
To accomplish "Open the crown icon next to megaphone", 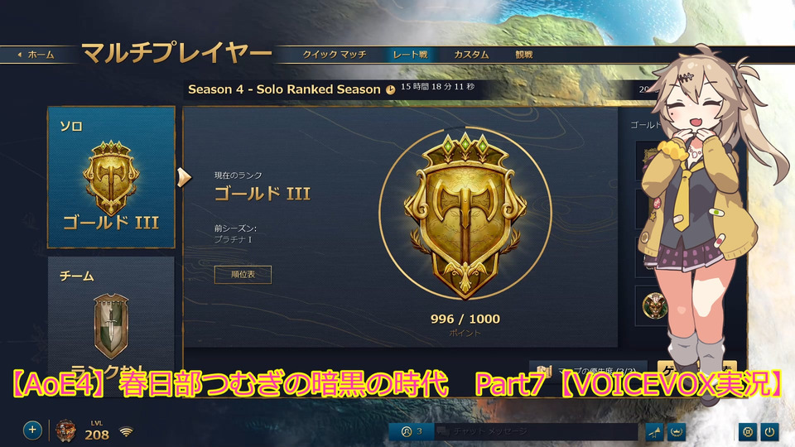I will pyautogui.click(x=676, y=432).
